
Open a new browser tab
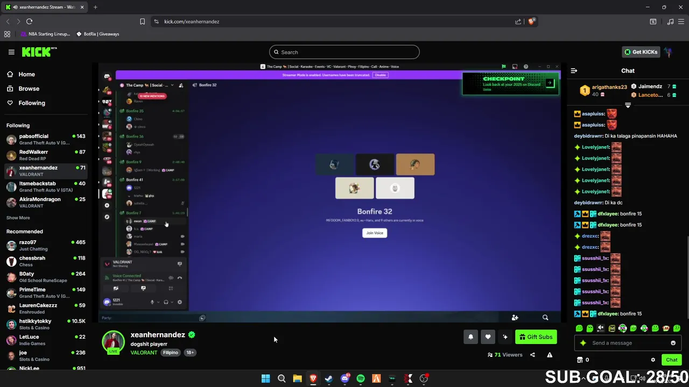95,7
